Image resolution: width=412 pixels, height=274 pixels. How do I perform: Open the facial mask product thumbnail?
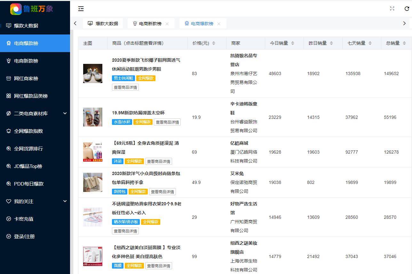click(x=93, y=256)
